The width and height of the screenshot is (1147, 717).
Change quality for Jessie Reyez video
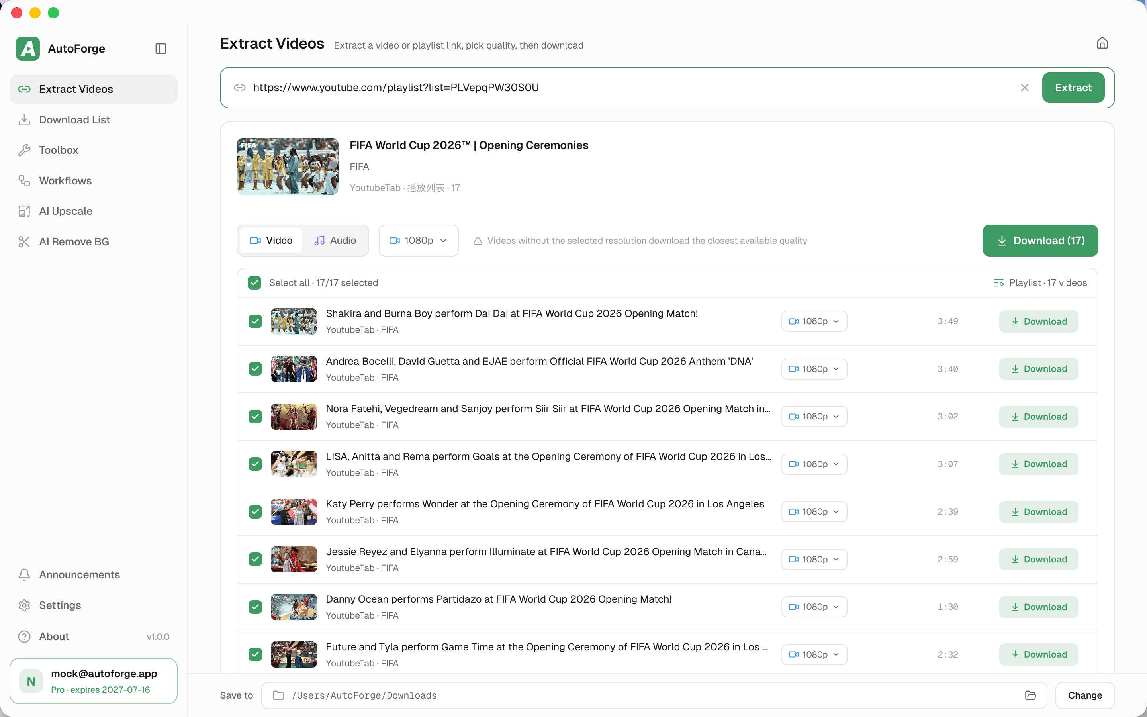coord(814,560)
